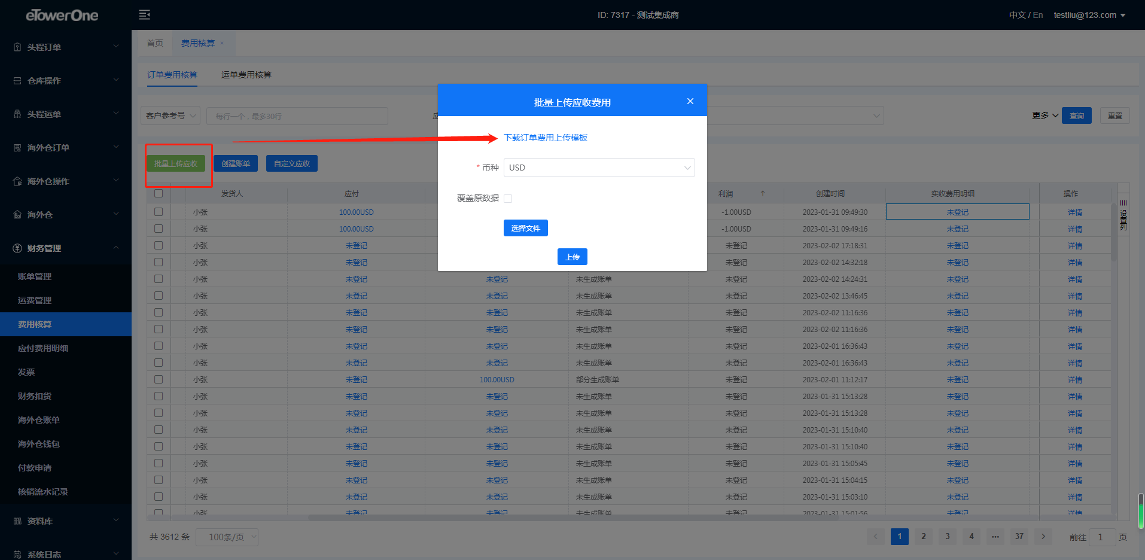The image size is (1145, 560).
Task: Toggle the sidebar collapse hamburger icon
Action: [145, 15]
